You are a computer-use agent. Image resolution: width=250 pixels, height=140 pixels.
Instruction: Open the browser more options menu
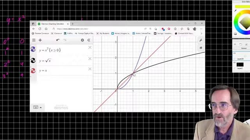point(201,29)
